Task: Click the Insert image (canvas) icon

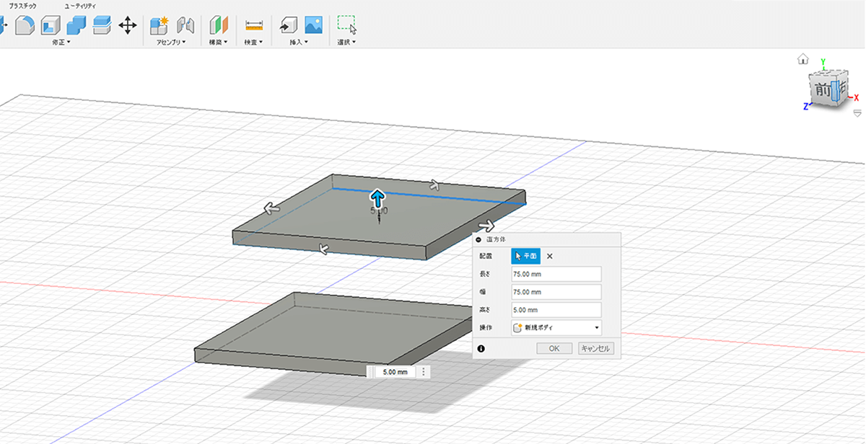Action: (313, 26)
